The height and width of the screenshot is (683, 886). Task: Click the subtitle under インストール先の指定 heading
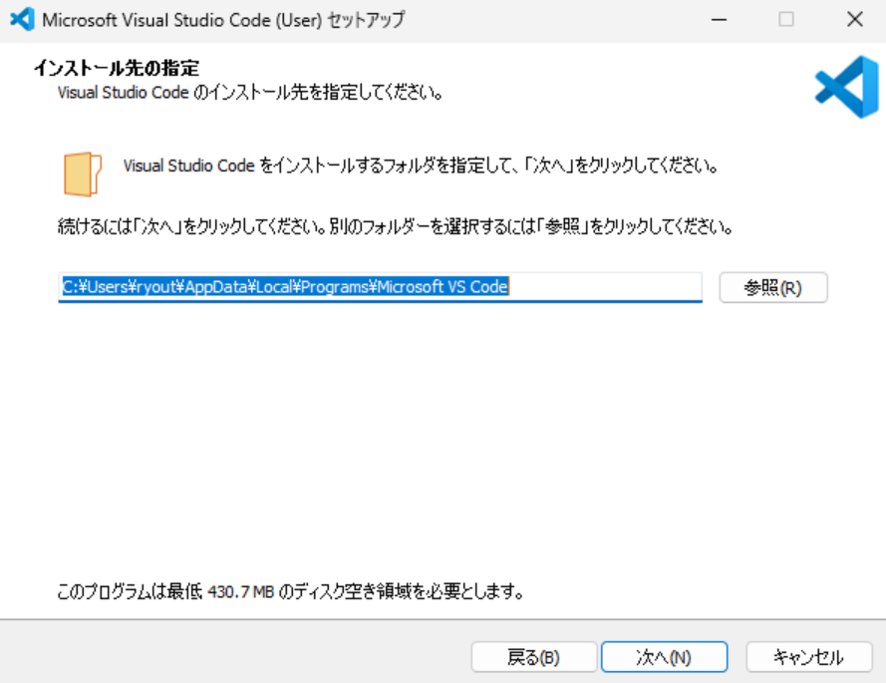249,94
